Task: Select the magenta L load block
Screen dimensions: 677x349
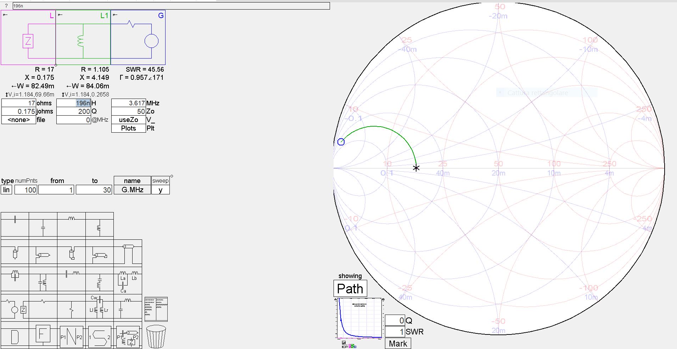Action: click(x=28, y=37)
